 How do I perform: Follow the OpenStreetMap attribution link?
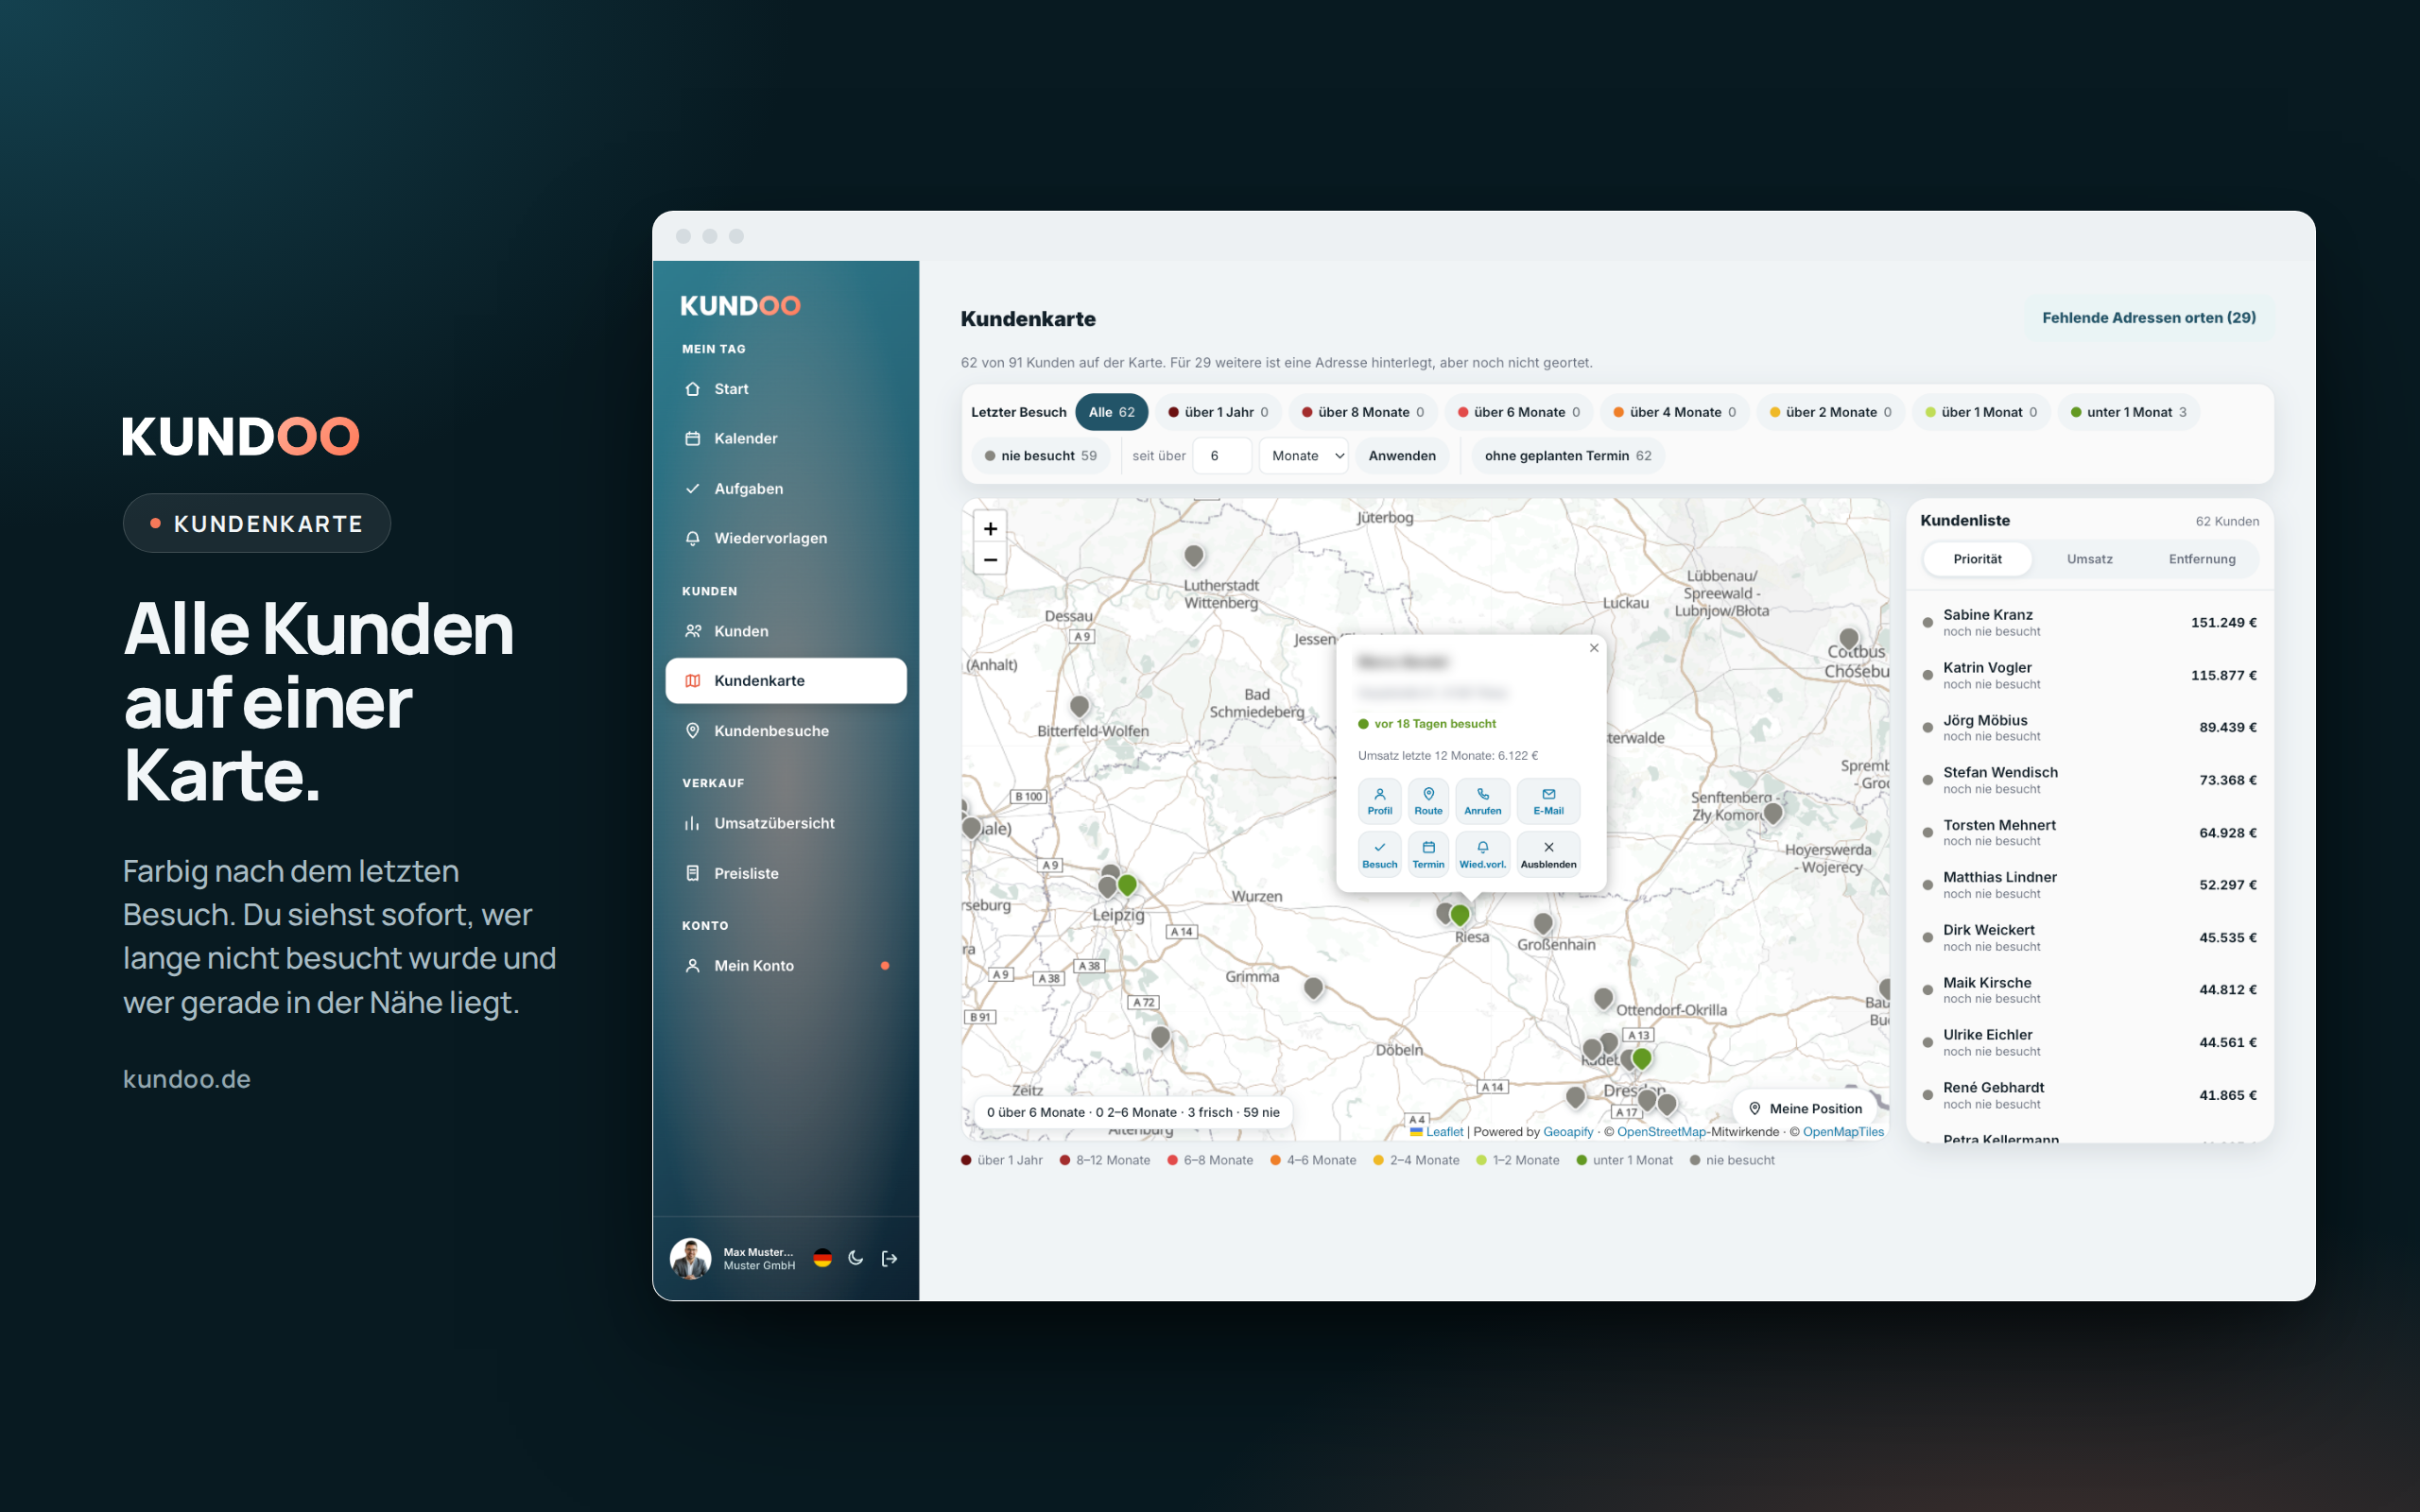click(x=1661, y=1132)
